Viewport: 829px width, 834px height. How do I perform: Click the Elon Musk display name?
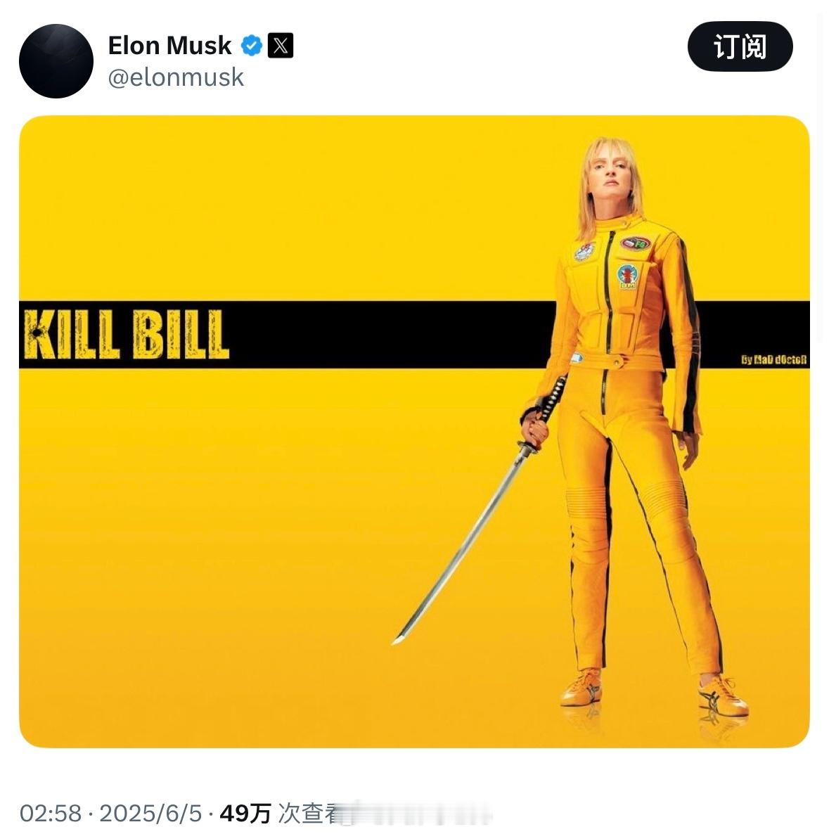[x=169, y=45]
